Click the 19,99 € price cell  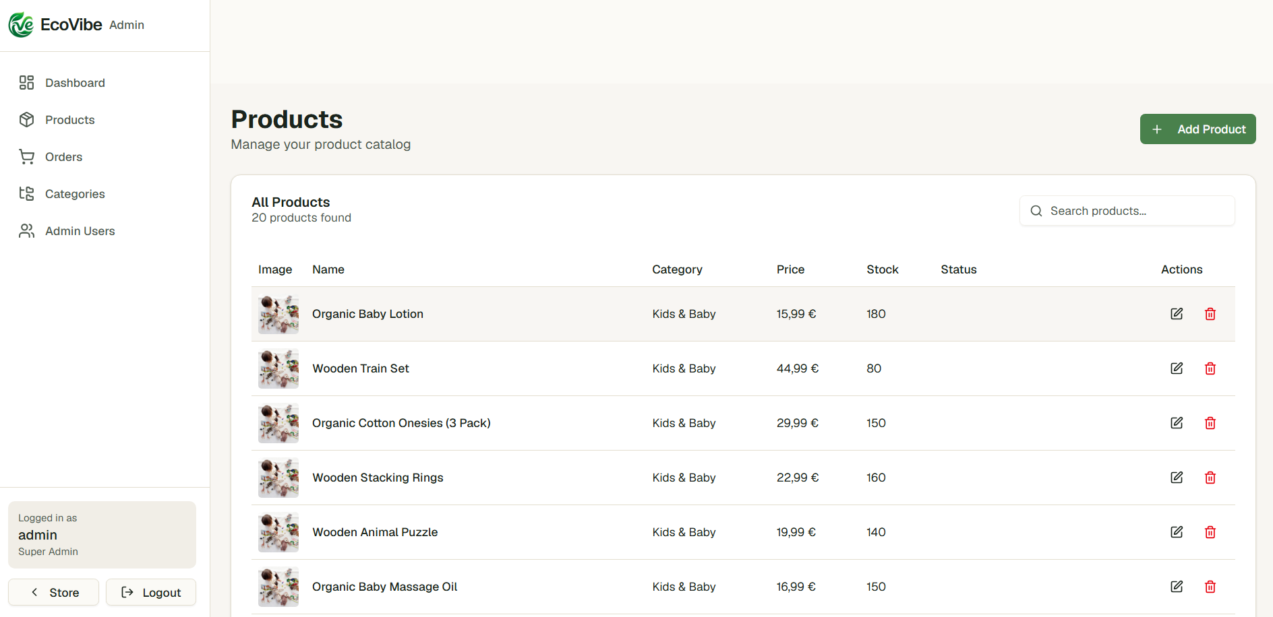(796, 532)
